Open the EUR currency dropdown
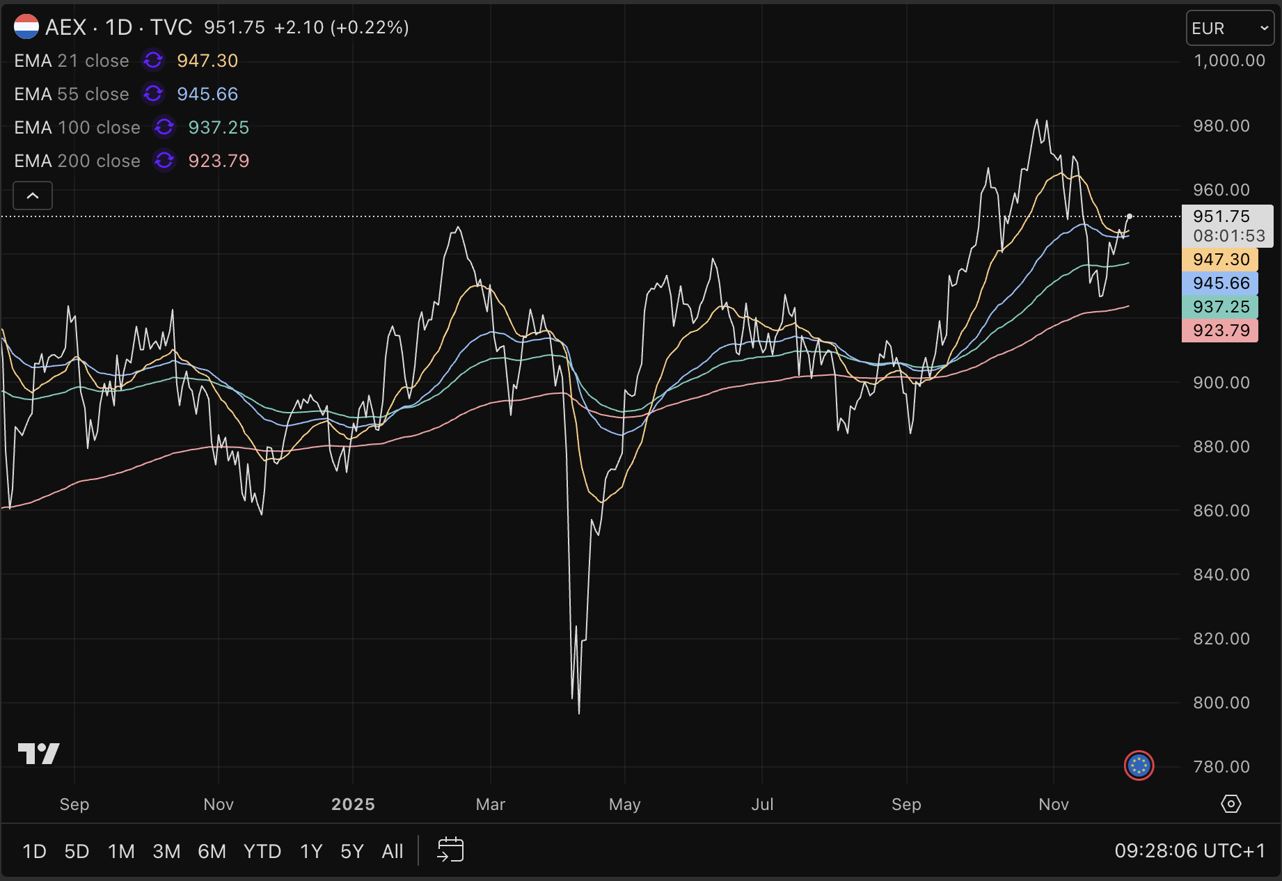The width and height of the screenshot is (1282, 881). pyautogui.click(x=1229, y=29)
